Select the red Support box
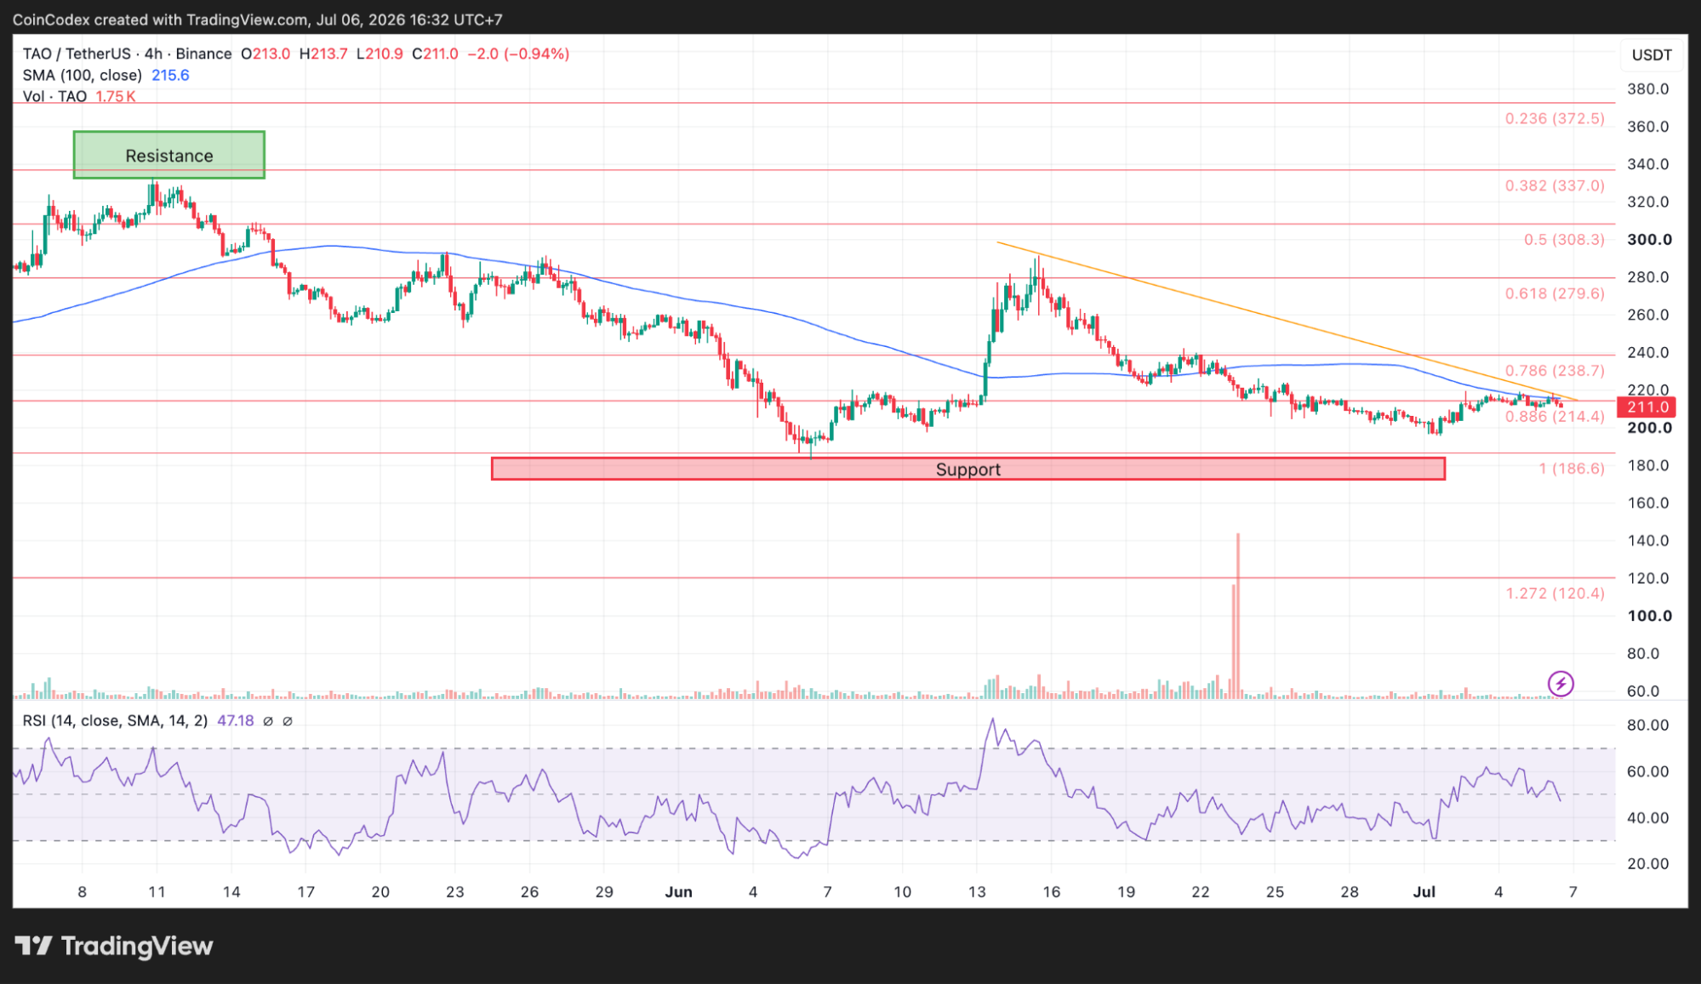The image size is (1701, 984). [x=968, y=469]
